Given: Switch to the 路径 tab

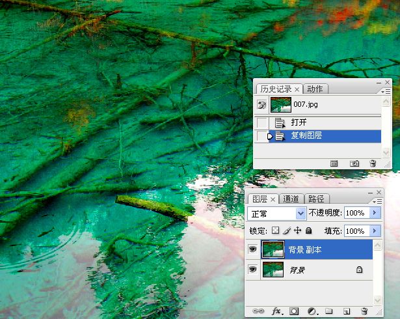Looking at the screenshot, I should coord(316,199).
